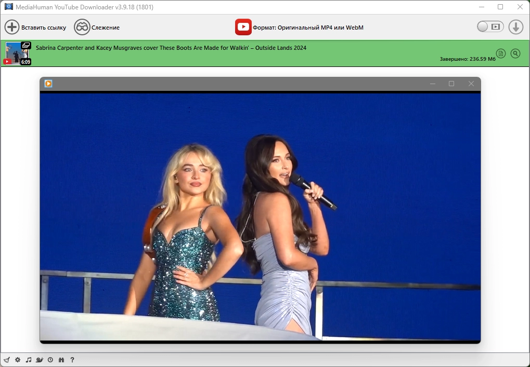Image resolution: width=530 pixels, height=367 pixels.
Task: Maximize the MediaHuman YouTube Downloader window
Action: coord(500,7)
